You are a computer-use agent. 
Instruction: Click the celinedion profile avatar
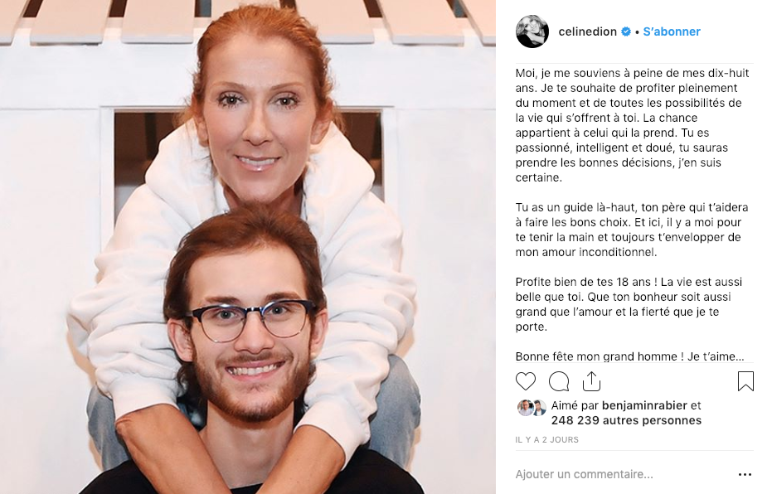532,31
